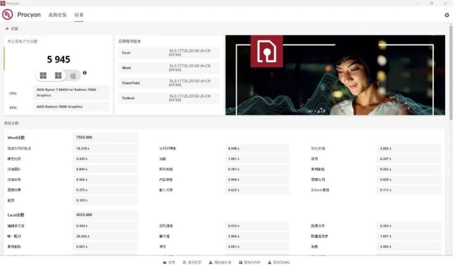Click the 添加图片 label
This screenshot has width=453, height=269.
pos(14,169)
